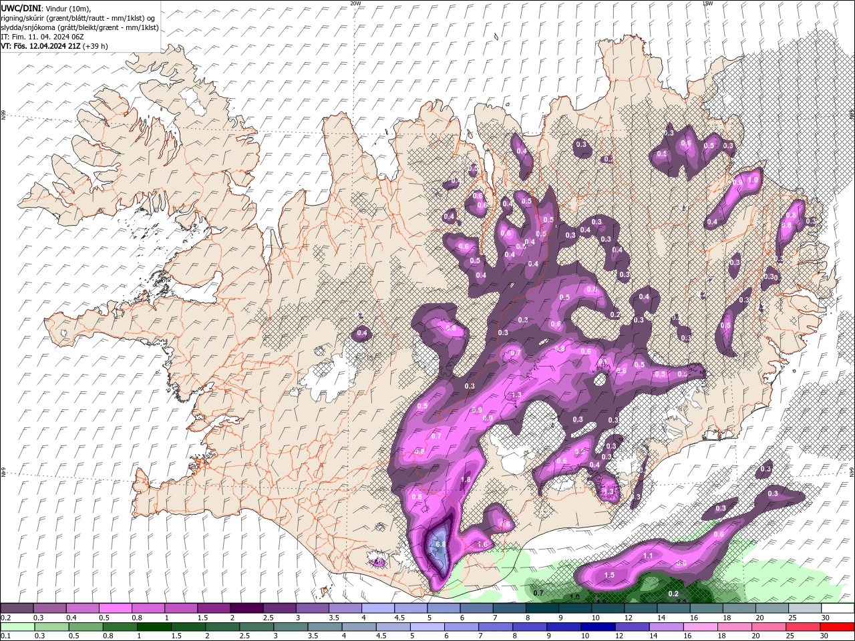
Task: Click the '1.8' precipitation value on the map
Action: tap(466, 479)
